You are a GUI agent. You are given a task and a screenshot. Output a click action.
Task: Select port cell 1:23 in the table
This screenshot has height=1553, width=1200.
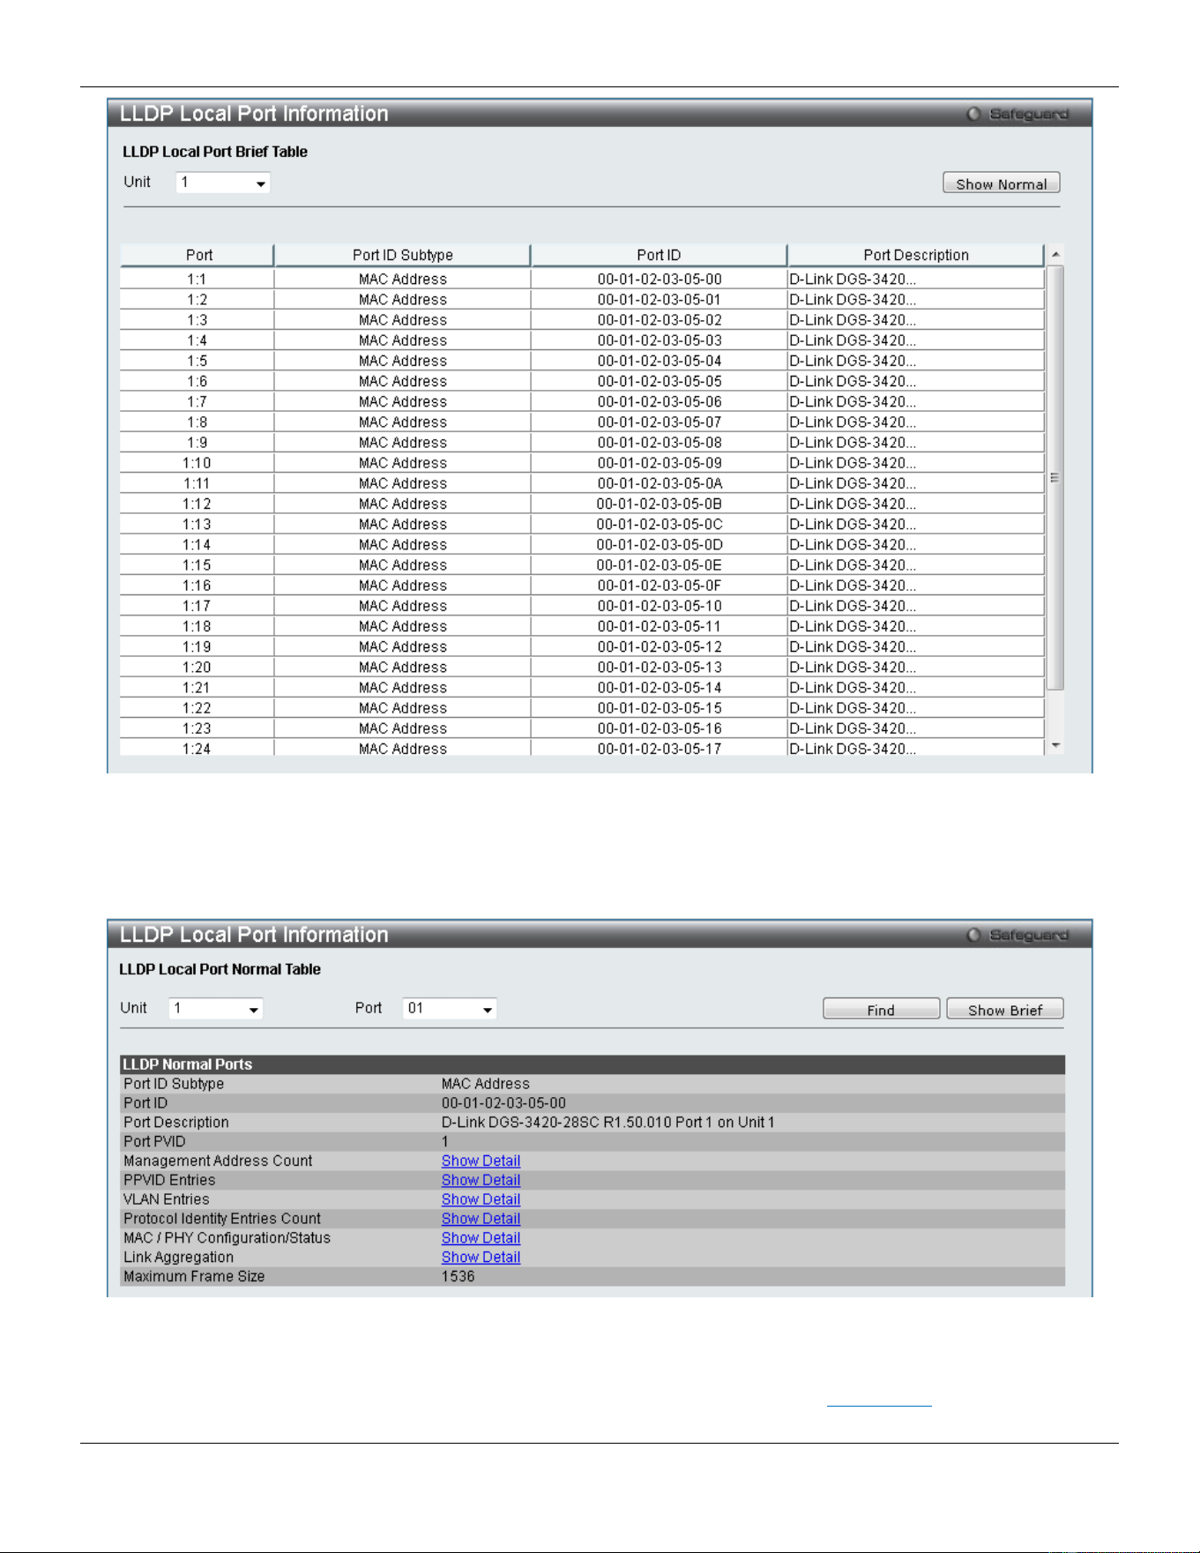click(x=197, y=728)
